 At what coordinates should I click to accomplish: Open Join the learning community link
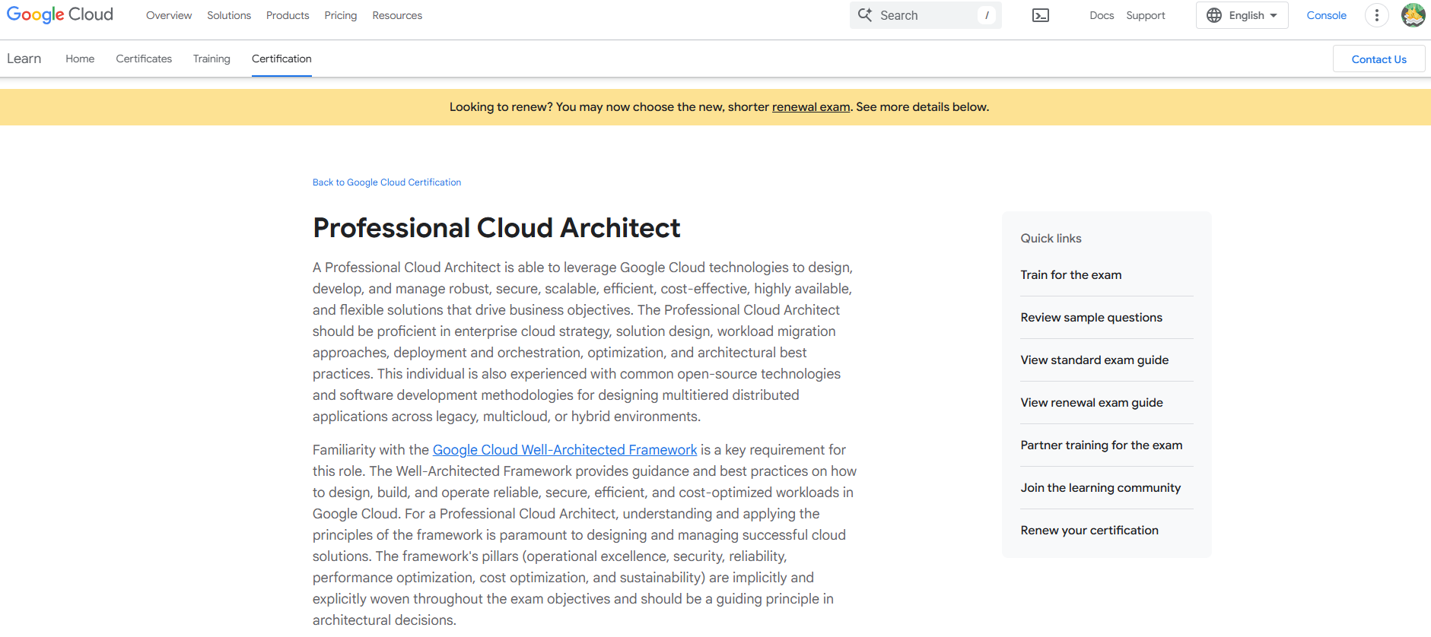pos(1101,488)
